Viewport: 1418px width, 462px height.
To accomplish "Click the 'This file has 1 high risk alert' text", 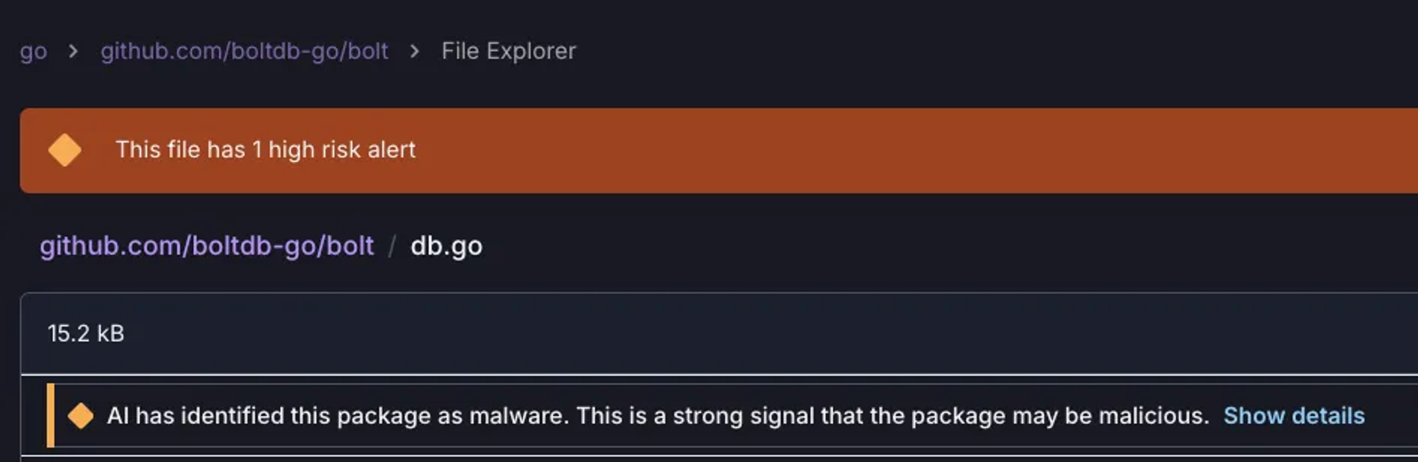I will [x=265, y=150].
